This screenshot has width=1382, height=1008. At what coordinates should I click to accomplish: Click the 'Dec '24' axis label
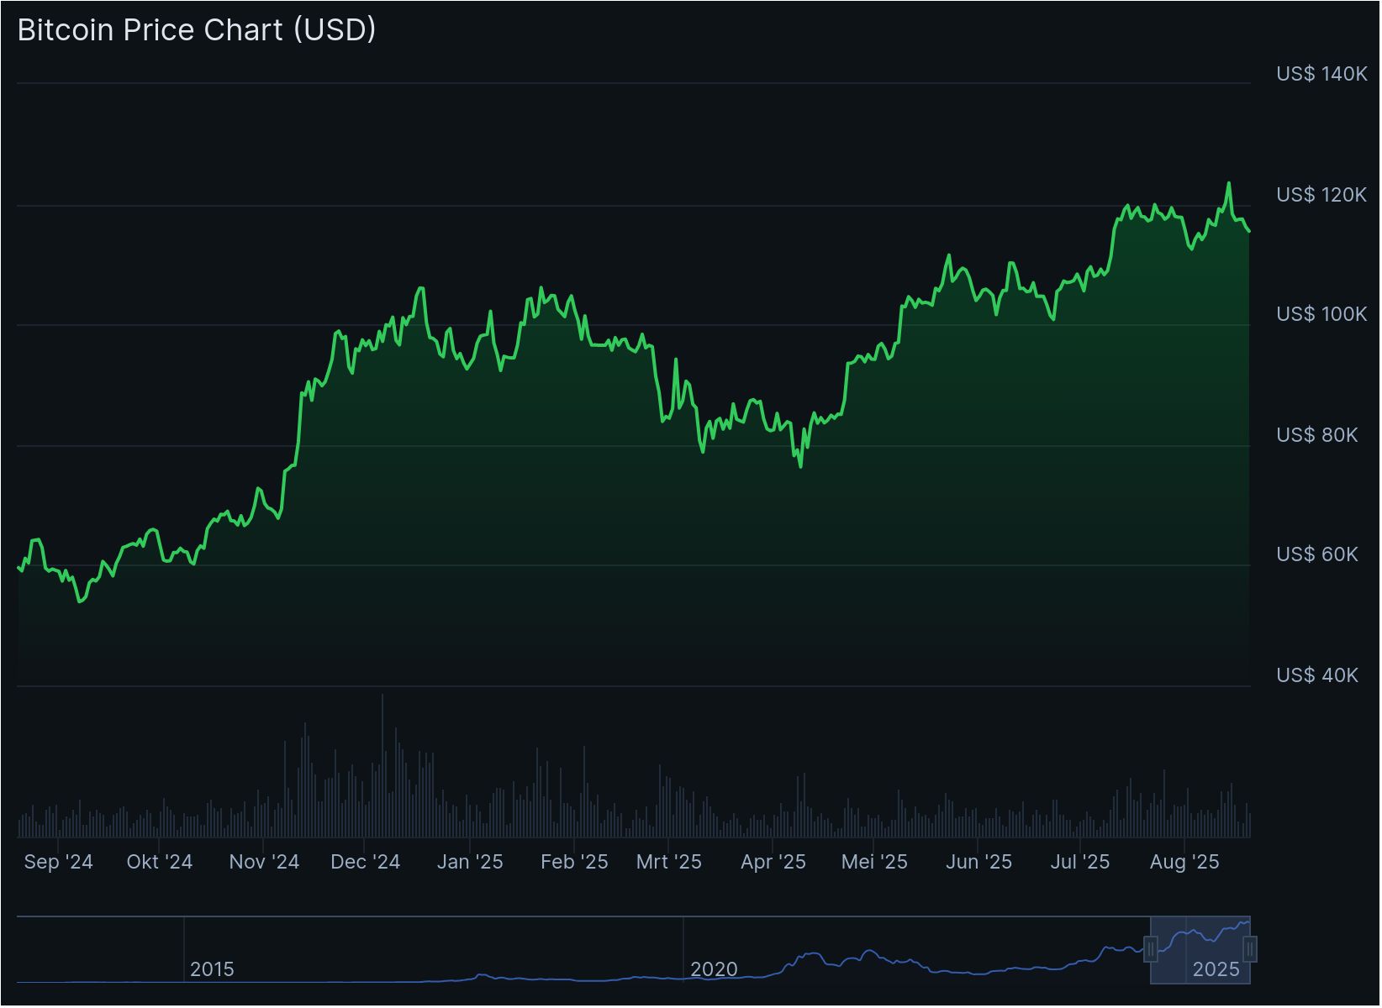[367, 862]
